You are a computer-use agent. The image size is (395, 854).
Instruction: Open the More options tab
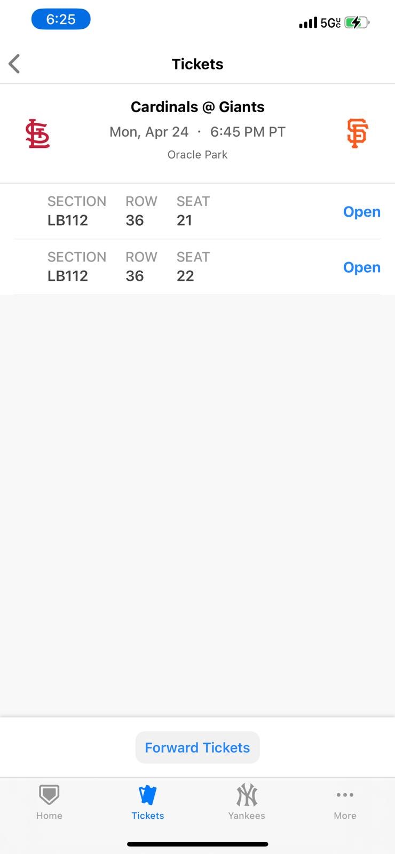(345, 801)
